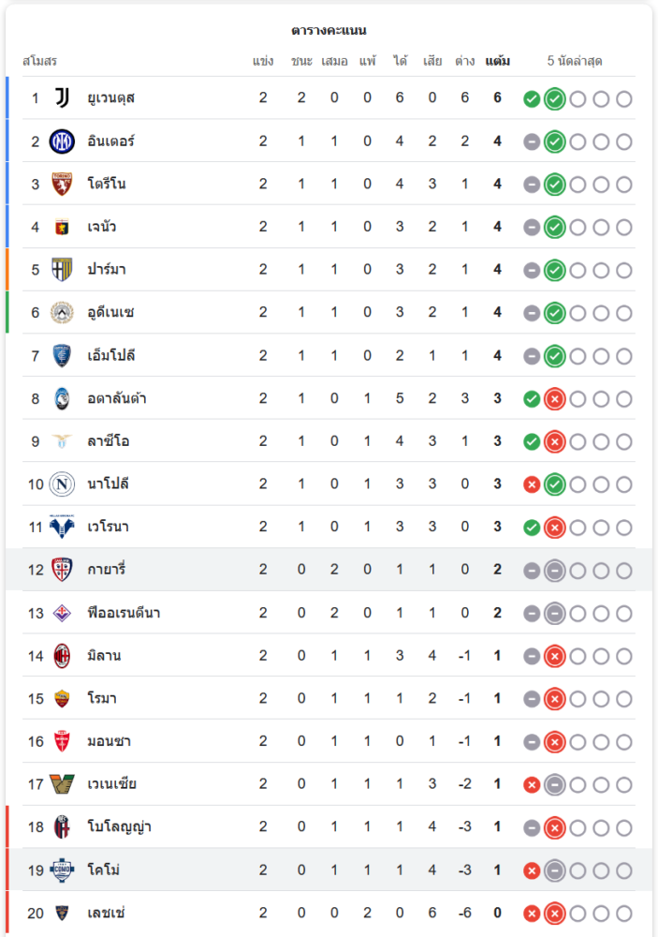
Task: Click Atalanta's red loss result icon
Action: (554, 399)
